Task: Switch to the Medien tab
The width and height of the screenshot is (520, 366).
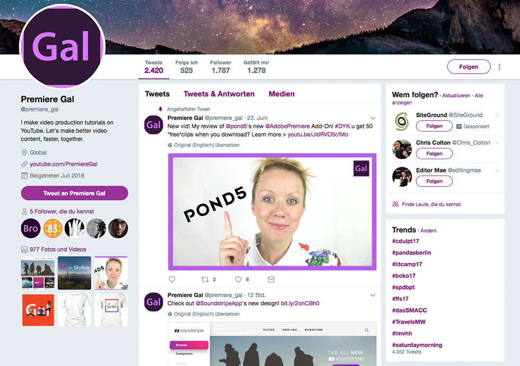Action: (282, 94)
